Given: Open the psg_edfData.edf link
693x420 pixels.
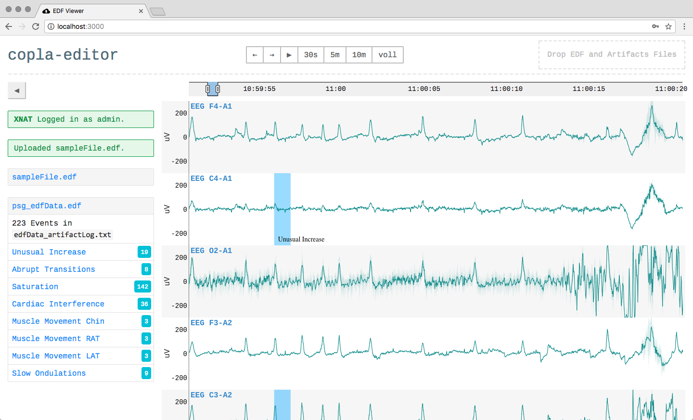Looking at the screenshot, I should (x=47, y=206).
